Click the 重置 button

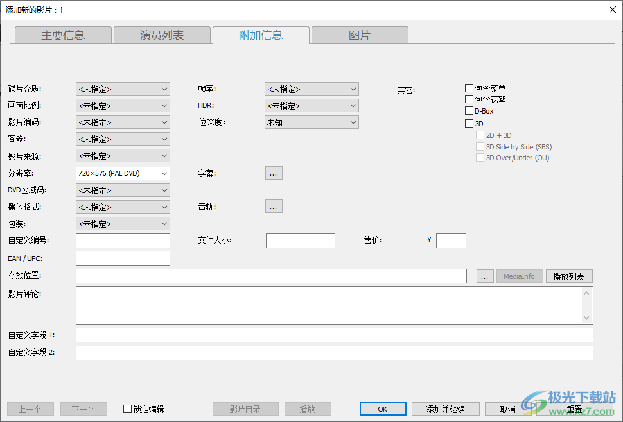[574, 409]
